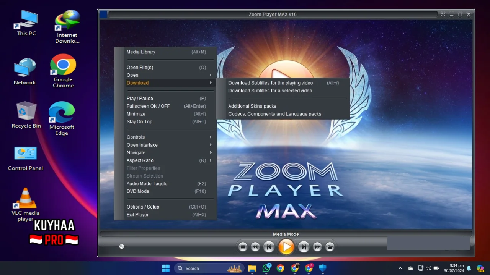
Task: Open WhatsApp from taskbar
Action: tap(266, 268)
